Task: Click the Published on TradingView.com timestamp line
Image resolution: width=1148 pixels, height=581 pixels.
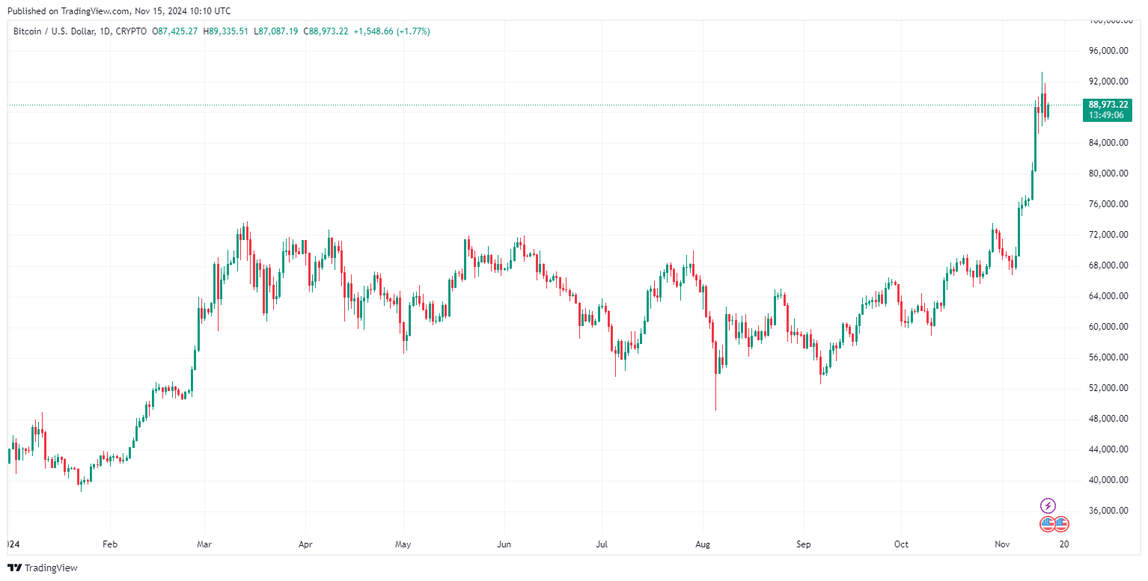Action: point(119,11)
